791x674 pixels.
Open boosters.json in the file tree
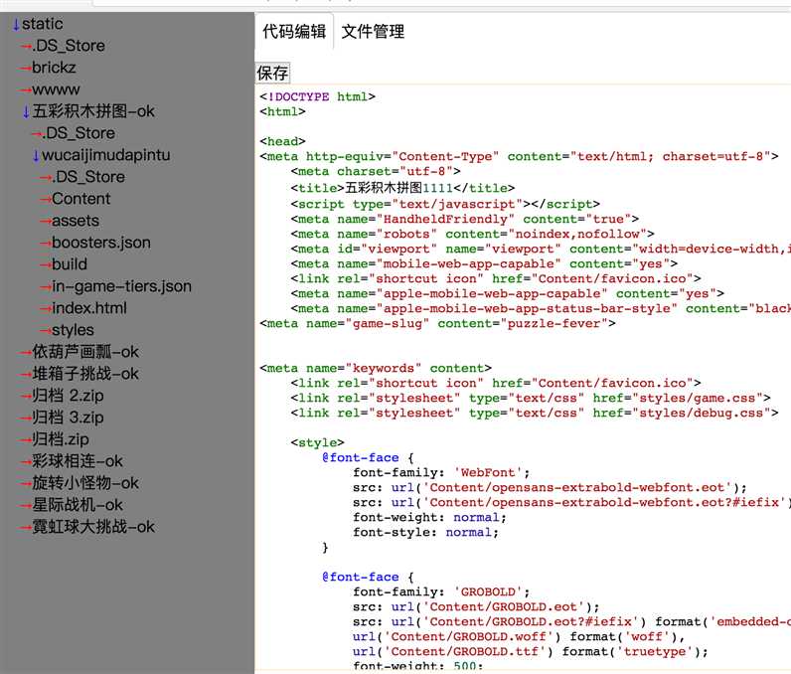click(x=101, y=243)
